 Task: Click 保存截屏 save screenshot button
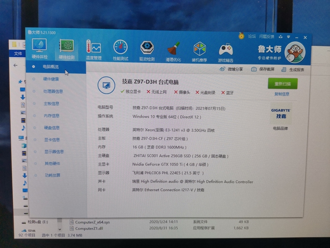click(263, 69)
